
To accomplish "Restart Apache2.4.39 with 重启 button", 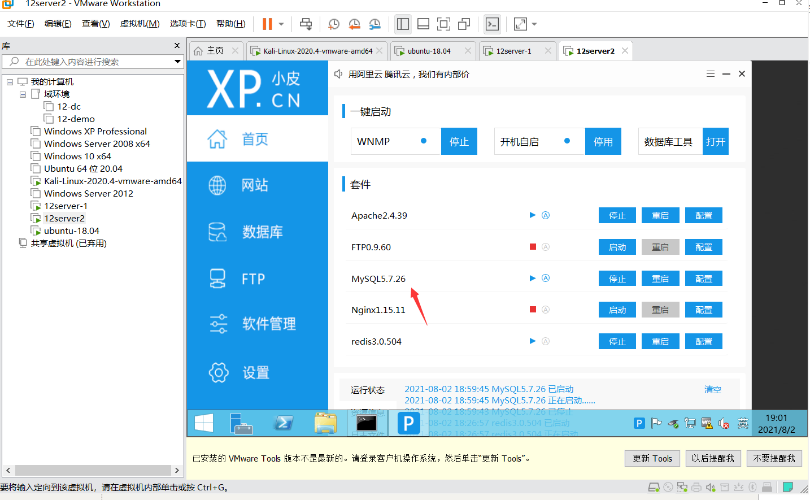I will [x=660, y=215].
